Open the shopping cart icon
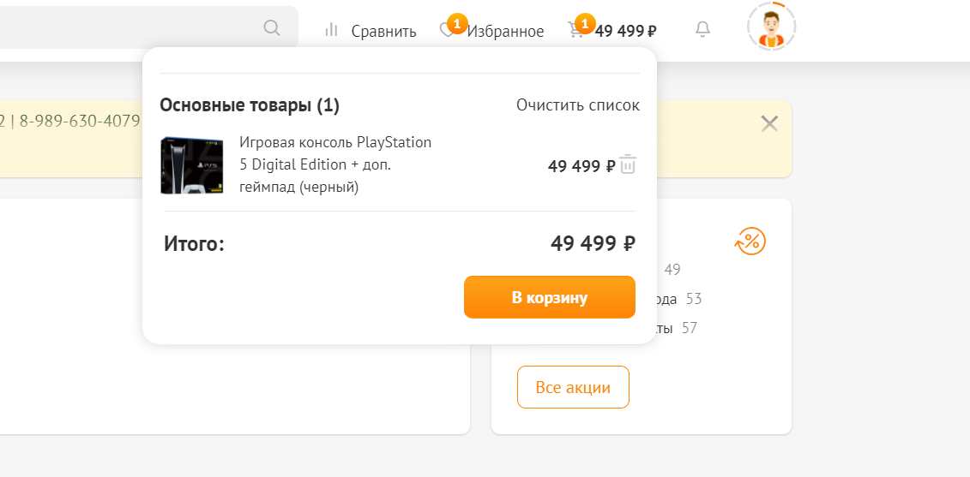The height and width of the screenshot is (477, 970). tap(575, 31)
